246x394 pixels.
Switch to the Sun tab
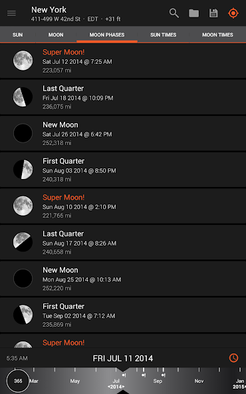[17, 35]
